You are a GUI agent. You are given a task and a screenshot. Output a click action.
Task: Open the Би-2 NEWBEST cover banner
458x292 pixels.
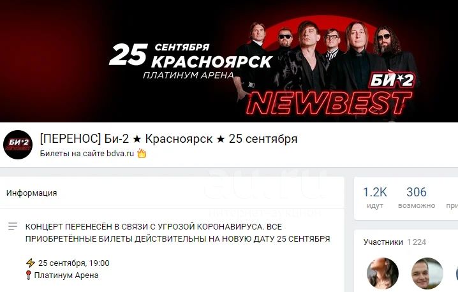click(229, 61)
